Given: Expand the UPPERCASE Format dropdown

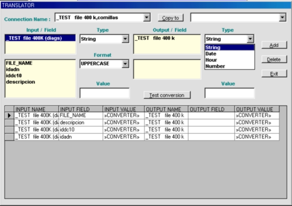Looking at the screenshot, I should 125,64.
